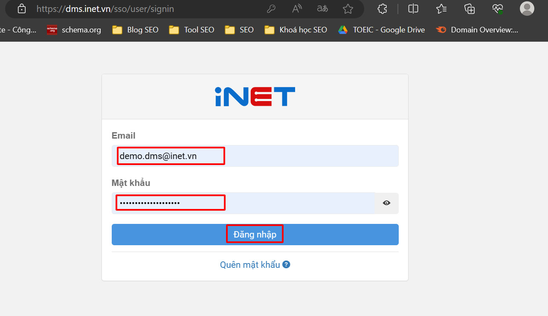
Task: Open Browser essentials heart icon
Action: [x=498, y=9]
